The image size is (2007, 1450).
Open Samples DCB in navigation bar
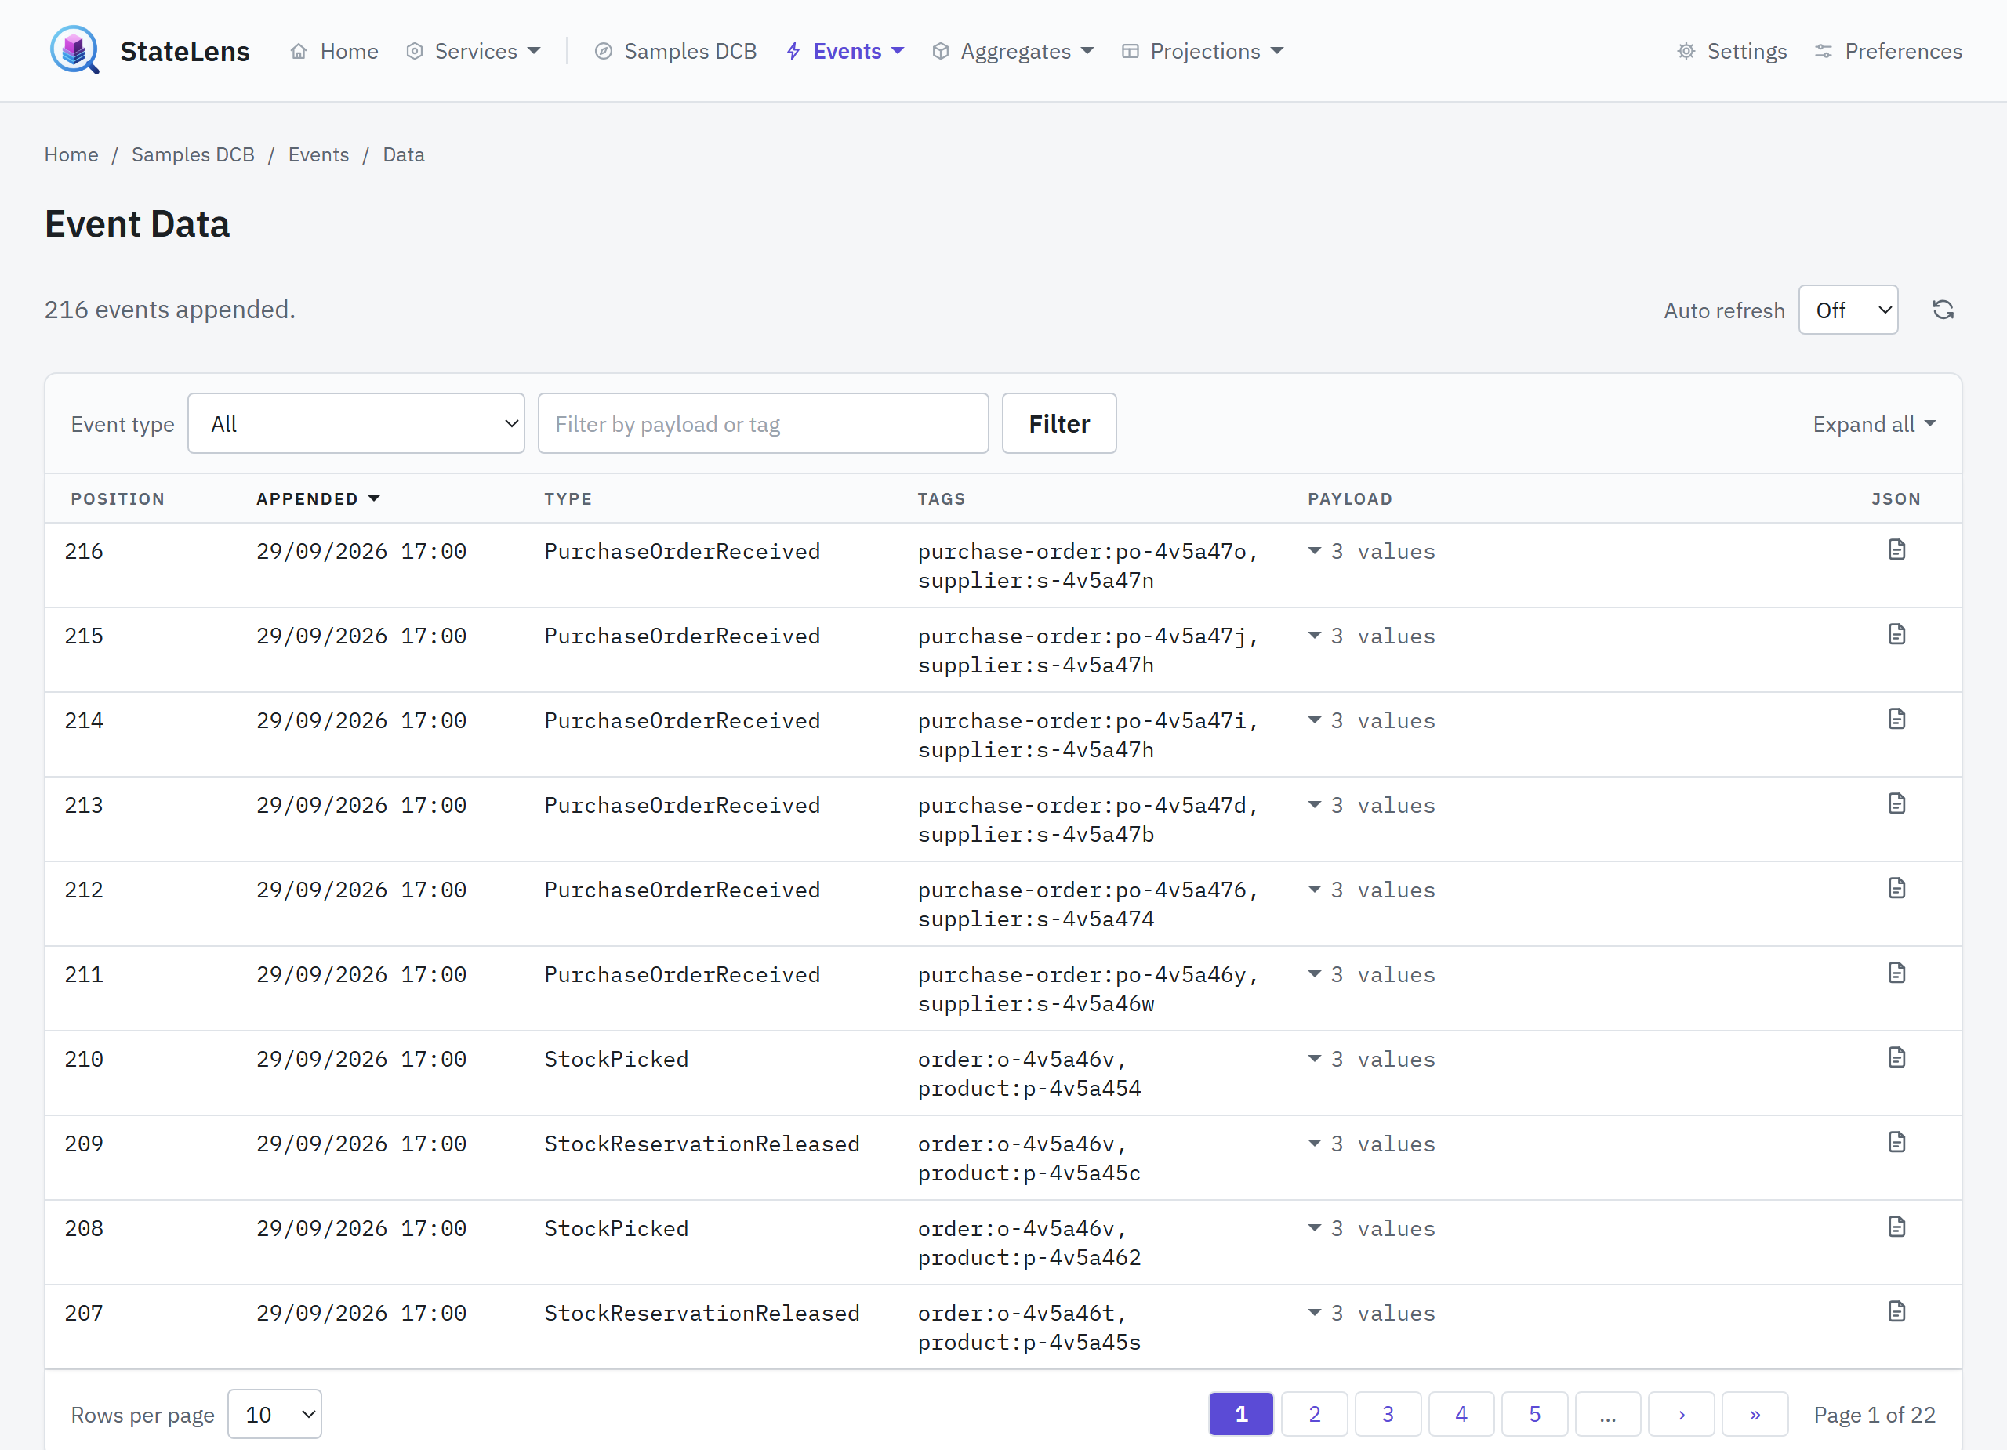pos(675,51)
